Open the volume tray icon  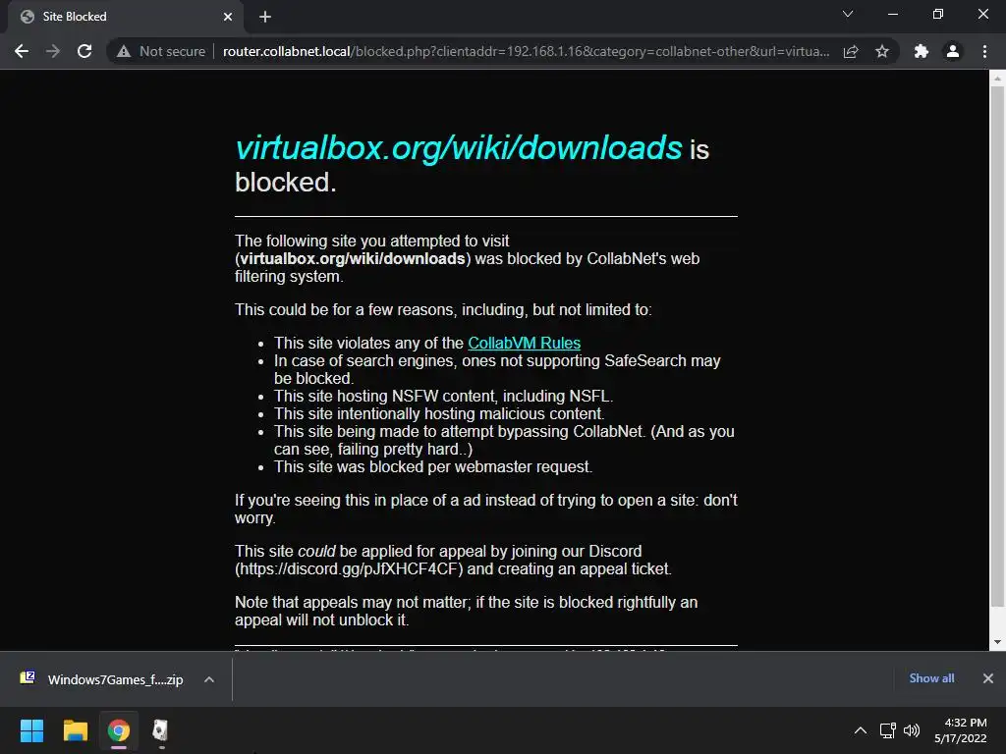(x=911, y=730)
